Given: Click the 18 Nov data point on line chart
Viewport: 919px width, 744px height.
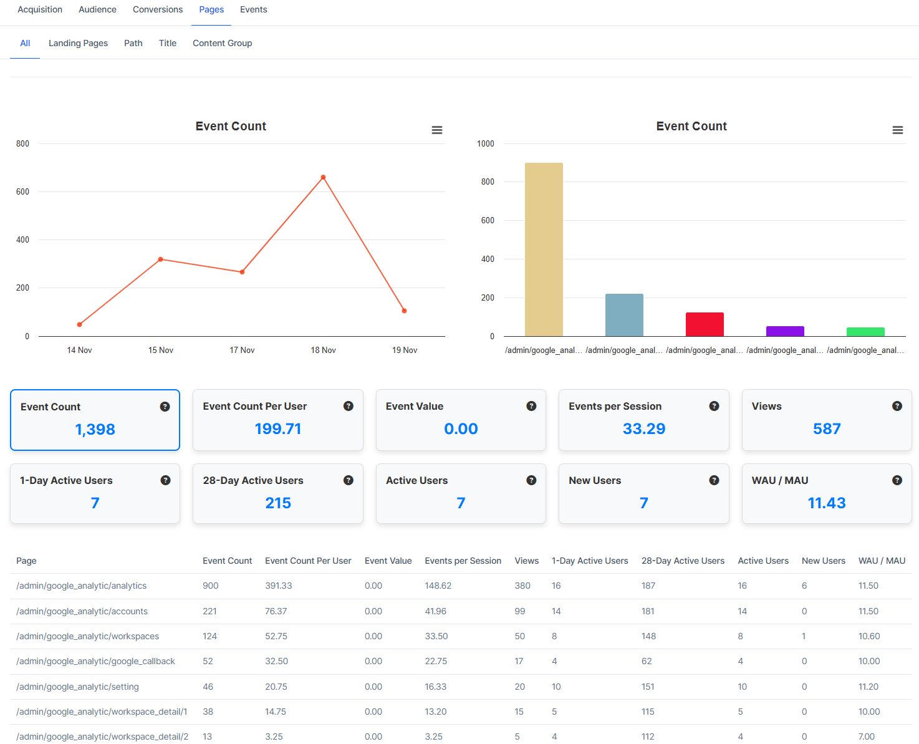Looking at the screenshot, I should (x=323, y=176).
